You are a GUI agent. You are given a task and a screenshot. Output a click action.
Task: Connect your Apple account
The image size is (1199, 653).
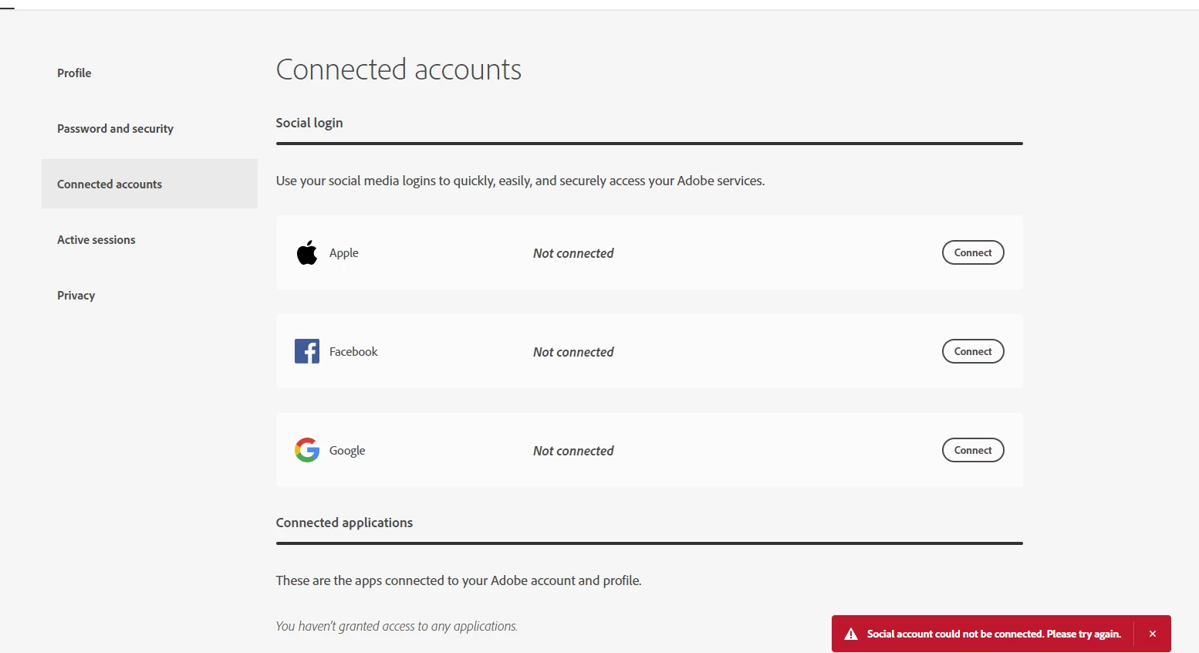(x=973, y=252)
